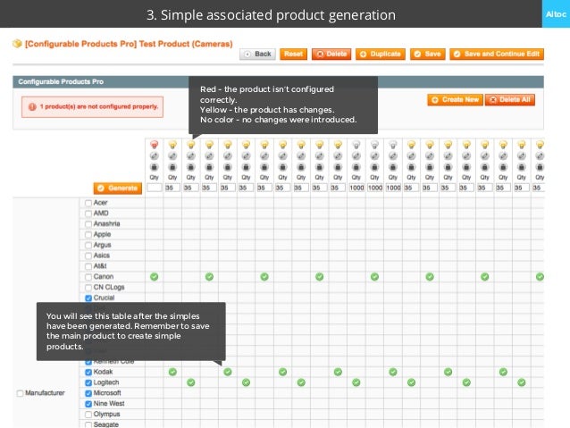Screen dimensions: 570x428
Task: Uncheck the Microsoft checkbox
Action: pos(88,393)
